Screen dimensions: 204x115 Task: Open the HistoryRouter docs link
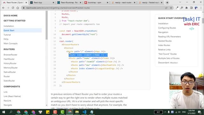[x=10, y=63]
